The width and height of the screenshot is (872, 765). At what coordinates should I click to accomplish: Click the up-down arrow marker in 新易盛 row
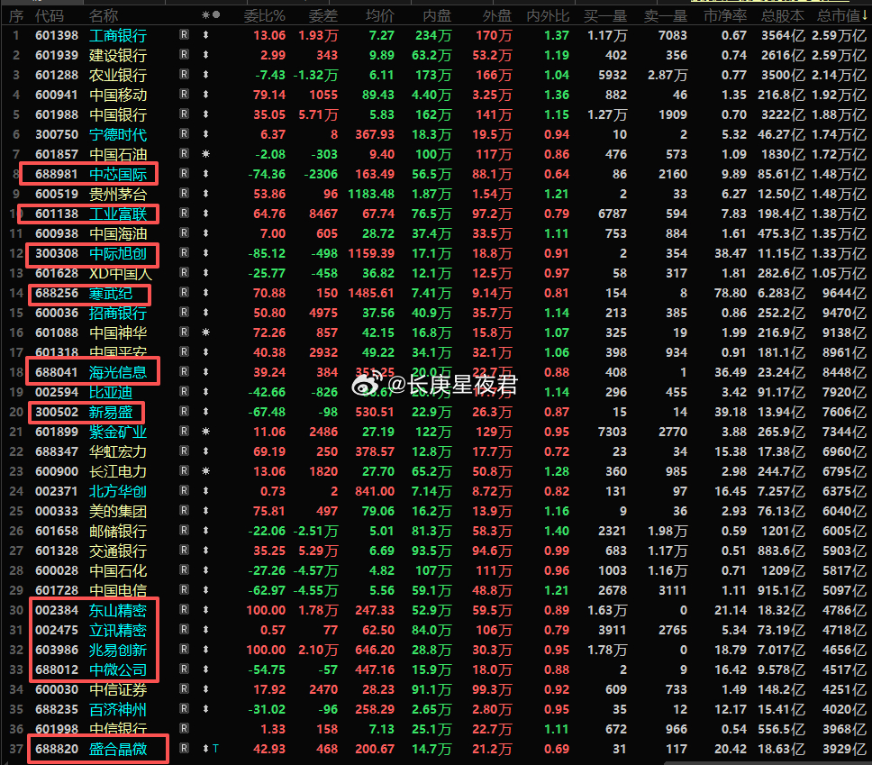click(205, 412)
